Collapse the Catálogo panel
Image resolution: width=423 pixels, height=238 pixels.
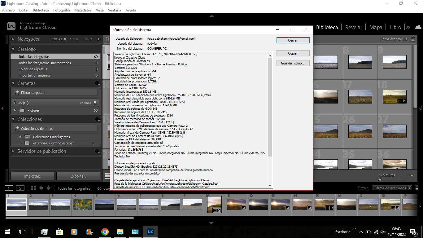click(x=13, y=49)
